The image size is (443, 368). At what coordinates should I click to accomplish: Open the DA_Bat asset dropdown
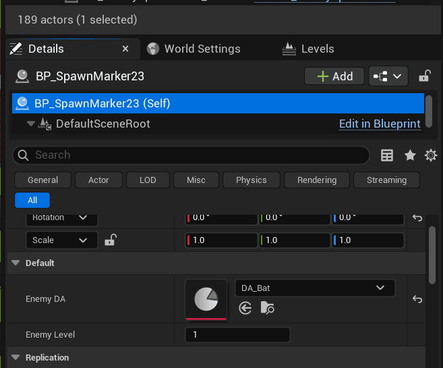tap(314, 288)
